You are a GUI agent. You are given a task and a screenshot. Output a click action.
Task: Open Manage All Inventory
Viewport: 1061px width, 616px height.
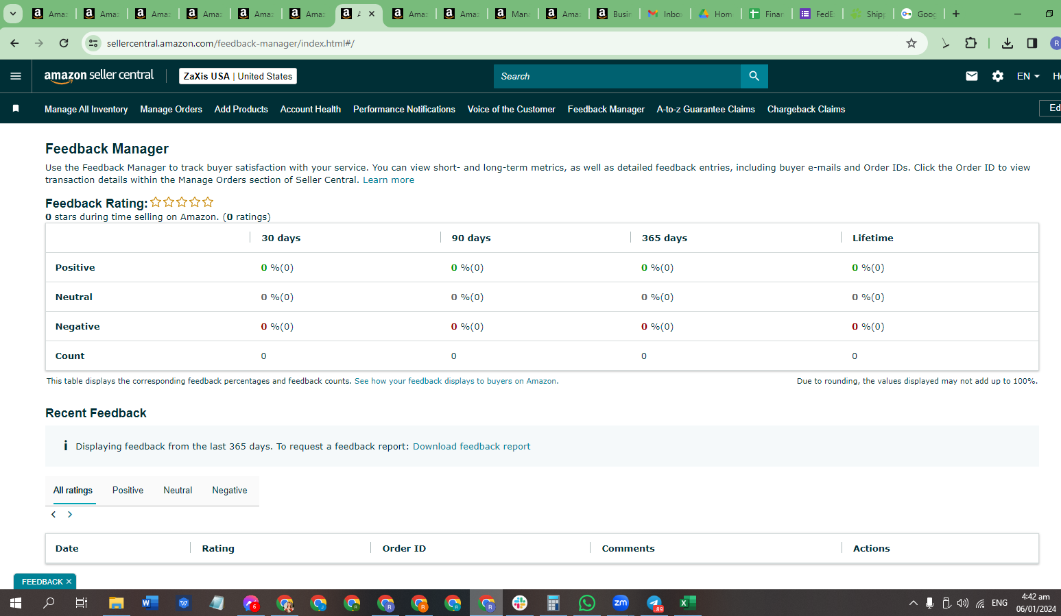click(x=86, y=109)
